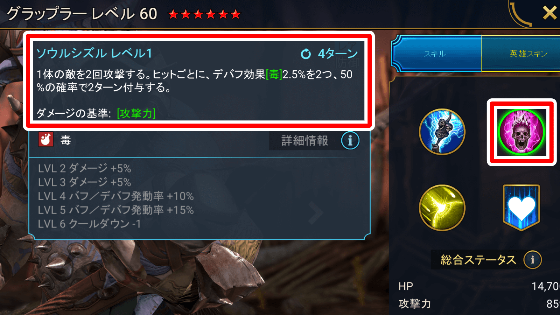Click the six-star rank rating
Viewport: 560px width, 315px height.
coord(204,14)
